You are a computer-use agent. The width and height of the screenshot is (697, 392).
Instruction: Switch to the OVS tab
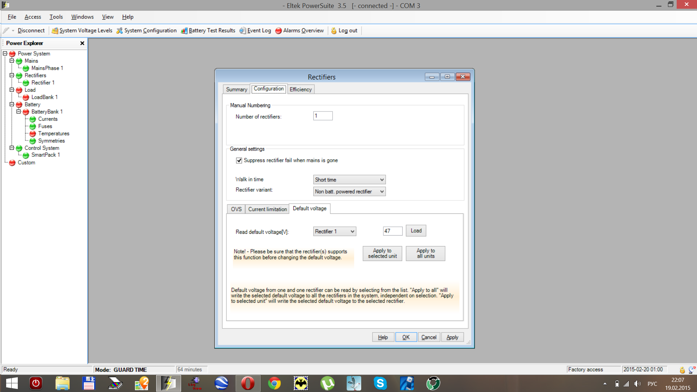click(236, 209)
